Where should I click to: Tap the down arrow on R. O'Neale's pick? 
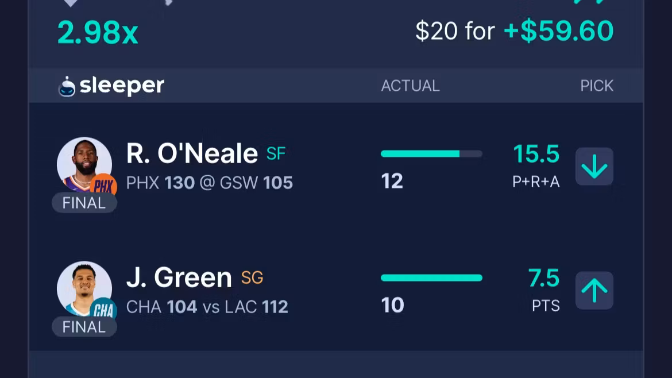coord(594,167)
